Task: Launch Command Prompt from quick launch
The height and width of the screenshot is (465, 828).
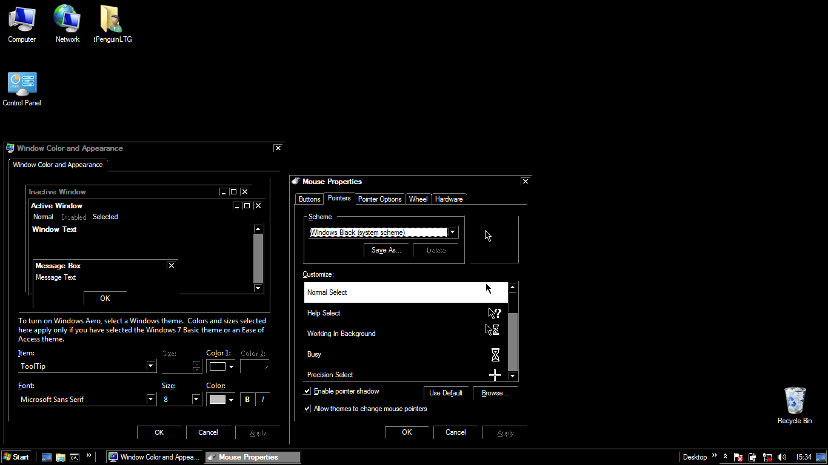Action: pos(75,457)
